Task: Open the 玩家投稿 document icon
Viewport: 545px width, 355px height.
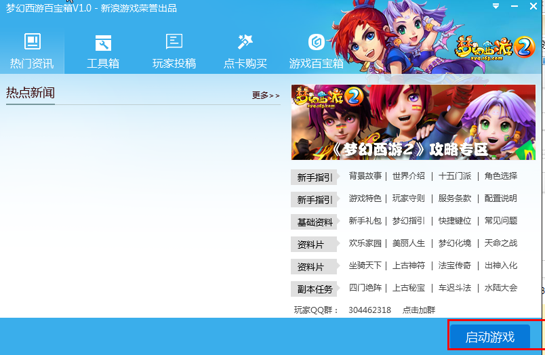Action: (174, 41)
